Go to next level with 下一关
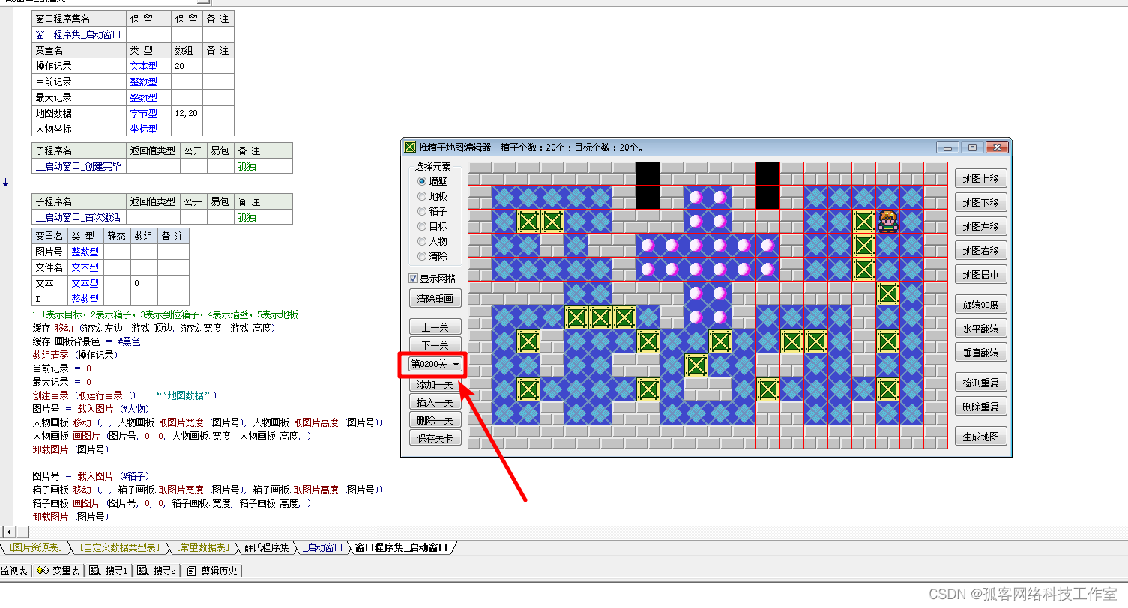Viewport: 1128px width, 608px height. (x=435, y=345)
